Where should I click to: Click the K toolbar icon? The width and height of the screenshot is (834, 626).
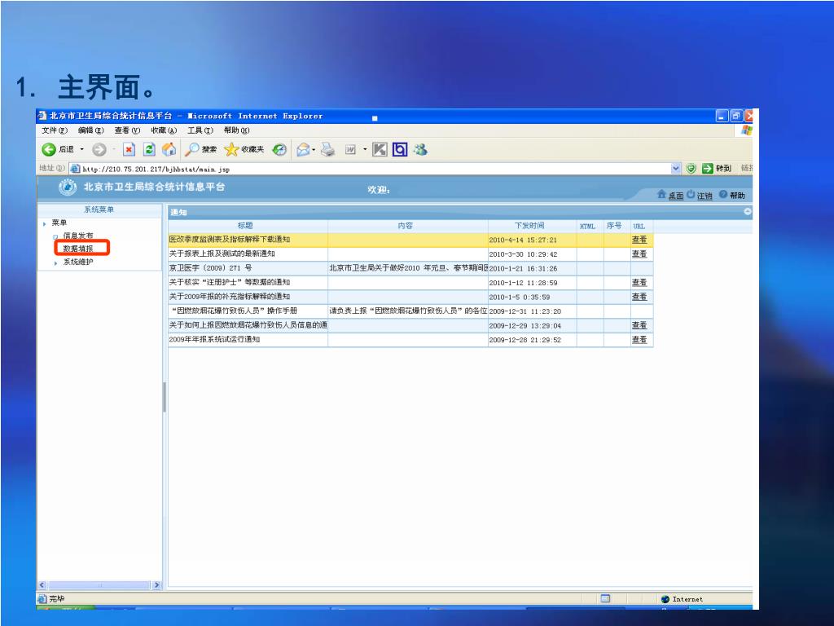coord(380,150)
